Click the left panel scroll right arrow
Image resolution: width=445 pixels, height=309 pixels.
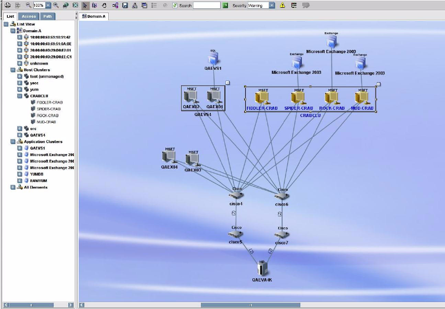71,305
